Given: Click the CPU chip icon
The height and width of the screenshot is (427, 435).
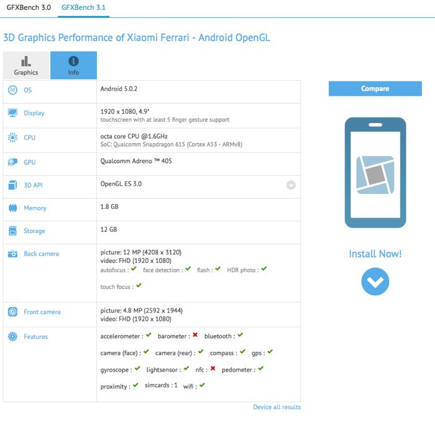Looking at the screenshot, I should click(12, 137).
